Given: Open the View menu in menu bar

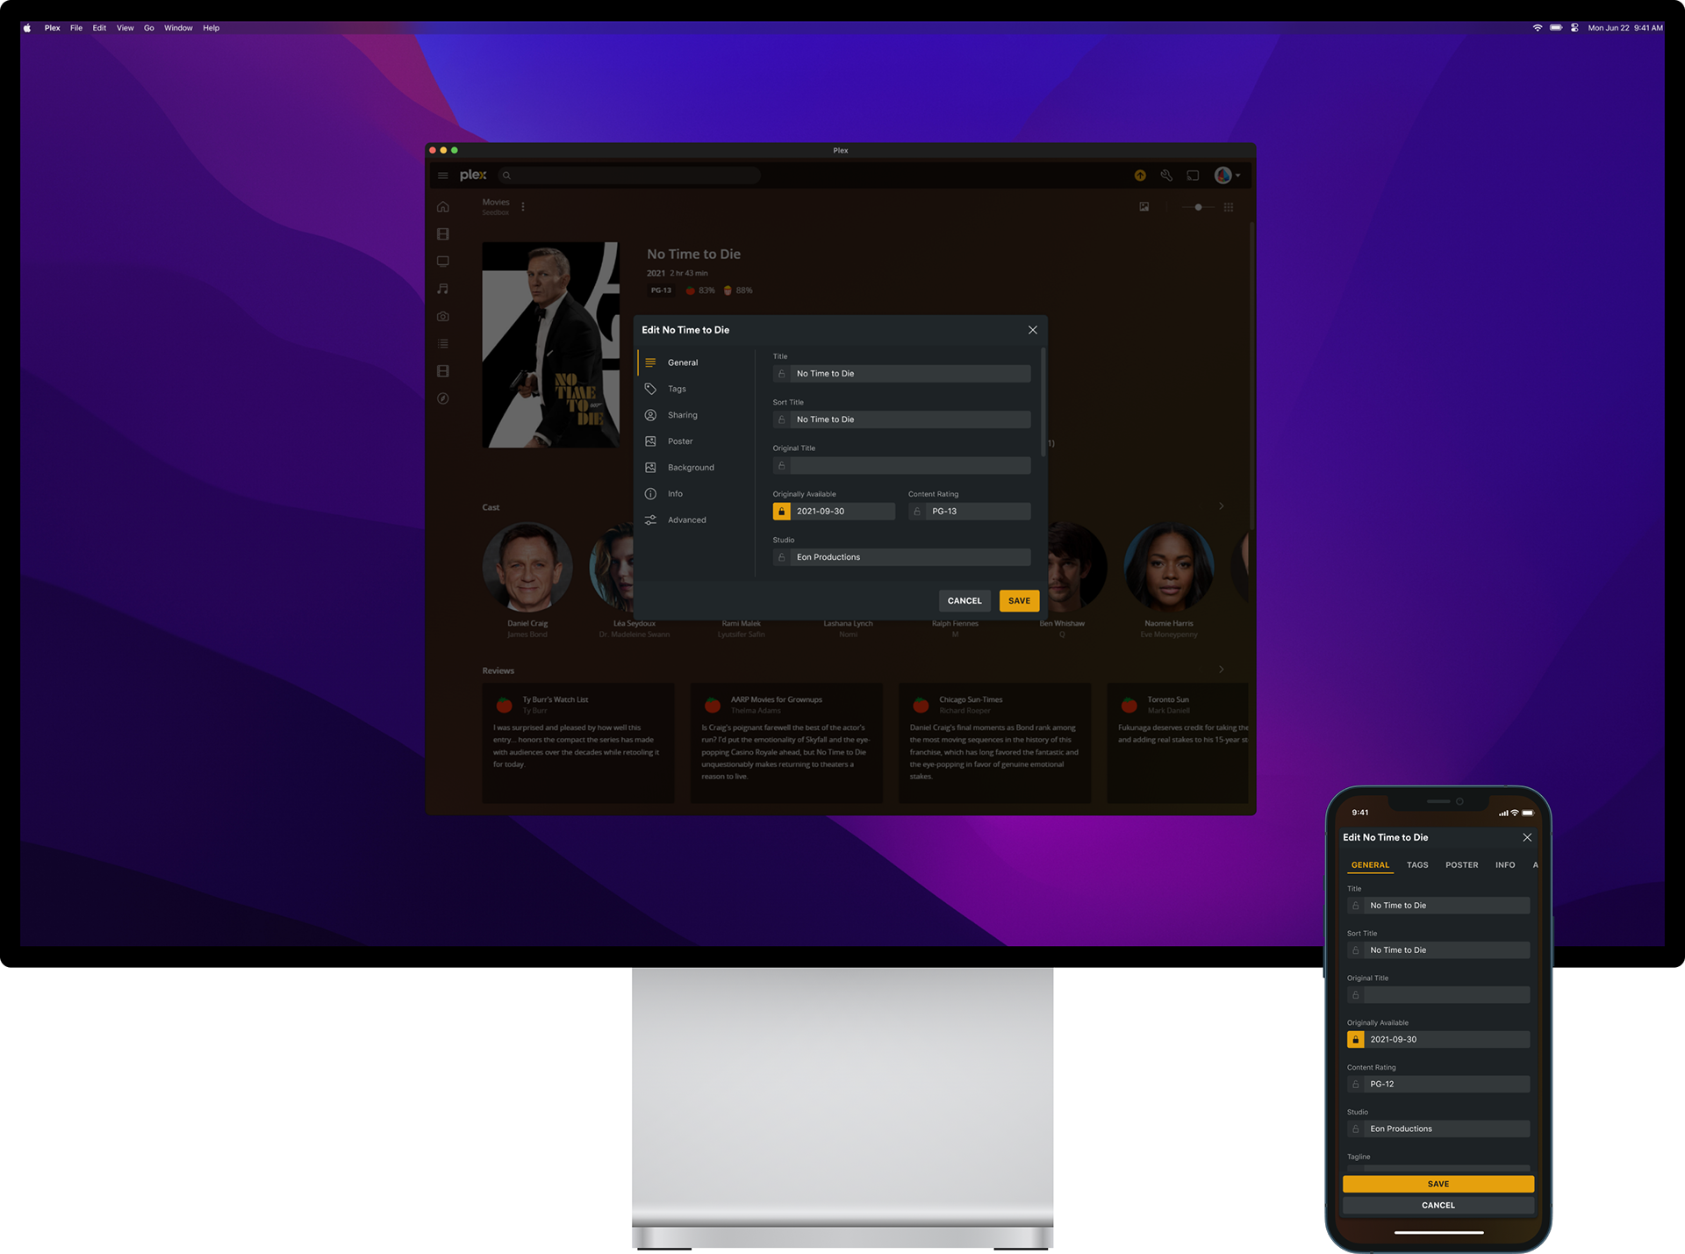Looking at the screenshot, I should (x=125, y=28).
